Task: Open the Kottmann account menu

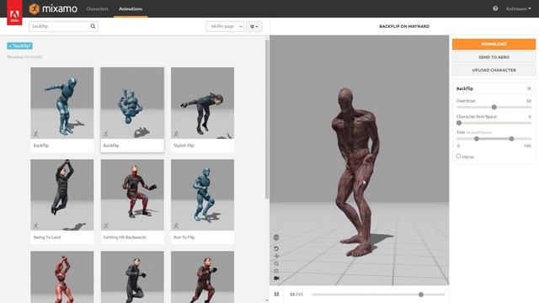Action: tap(519, 8)
